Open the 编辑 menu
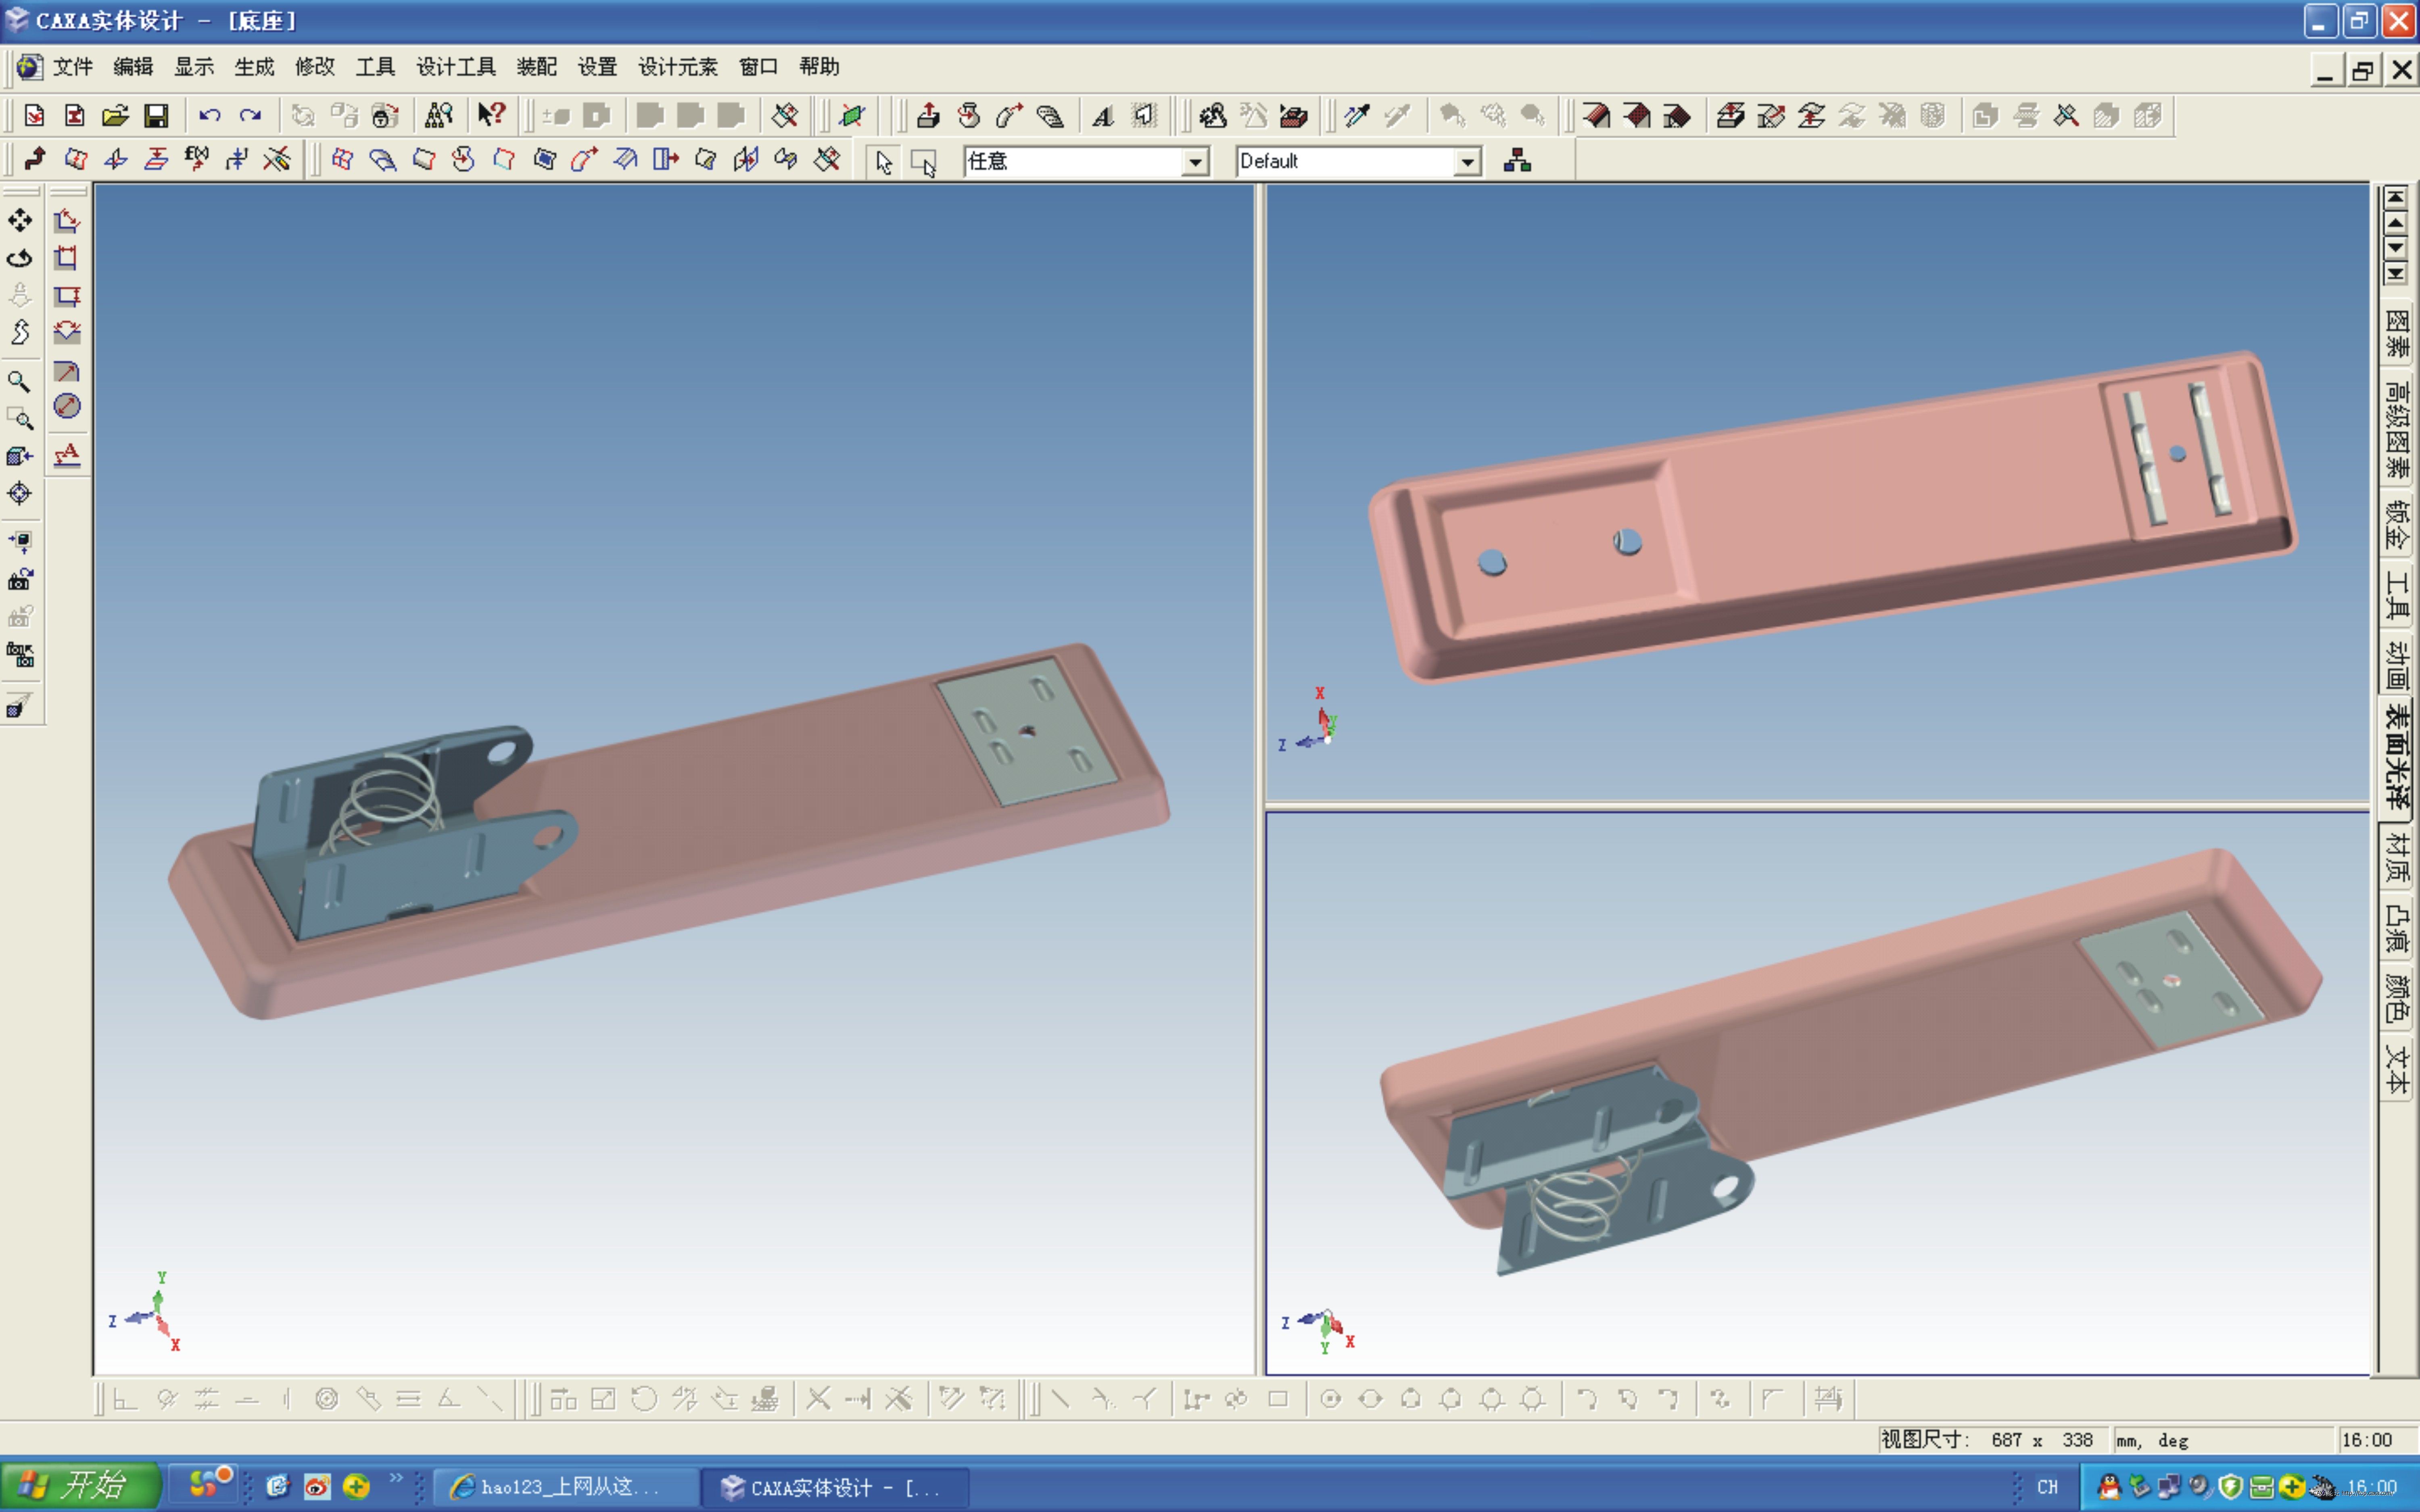Viewport: 2420px width, 1512px height. tap(133, 67)
